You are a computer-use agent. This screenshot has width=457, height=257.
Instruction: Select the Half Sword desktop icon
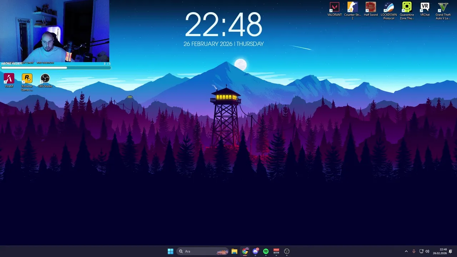371,10
